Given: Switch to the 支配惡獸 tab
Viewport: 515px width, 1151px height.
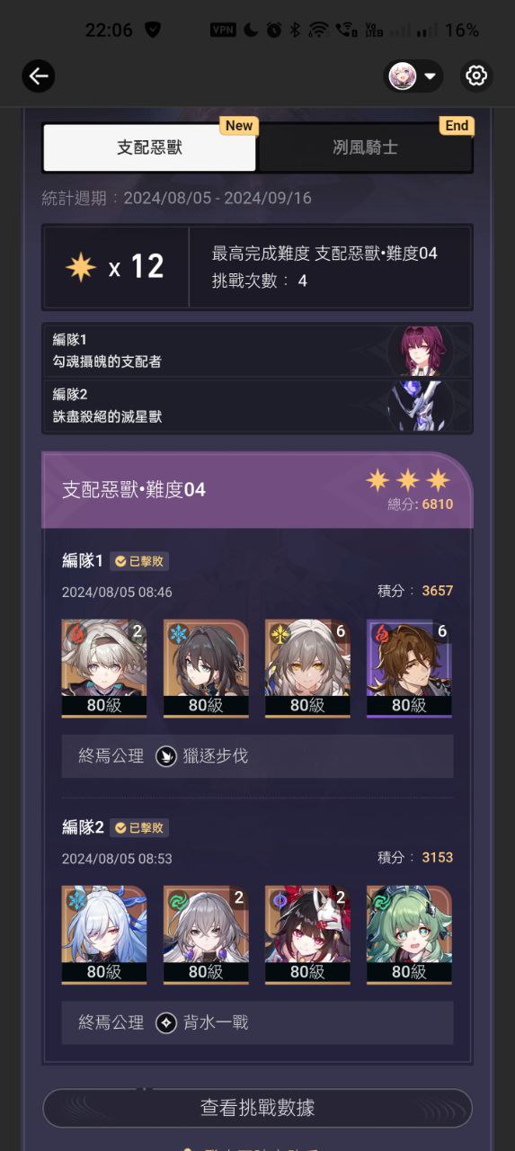Looking at the screenshot, I should [x=149, y=147].
